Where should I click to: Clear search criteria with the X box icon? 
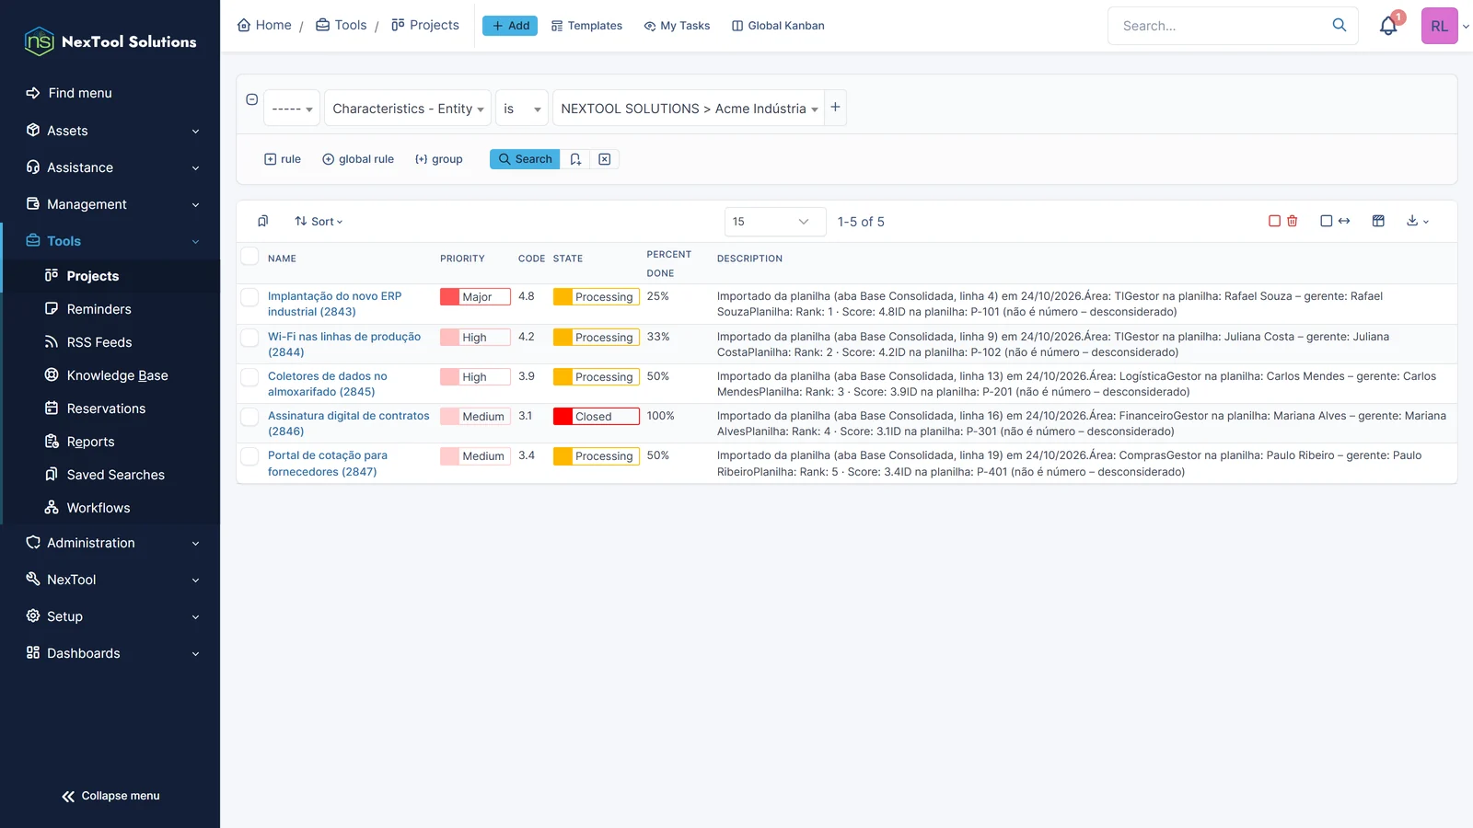(x=605, y=159)
